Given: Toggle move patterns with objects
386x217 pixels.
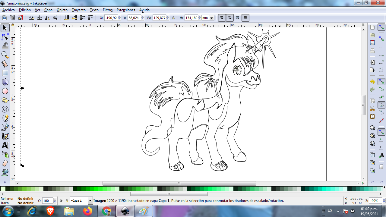Looking at the screenshot, I should click(245, 18).
